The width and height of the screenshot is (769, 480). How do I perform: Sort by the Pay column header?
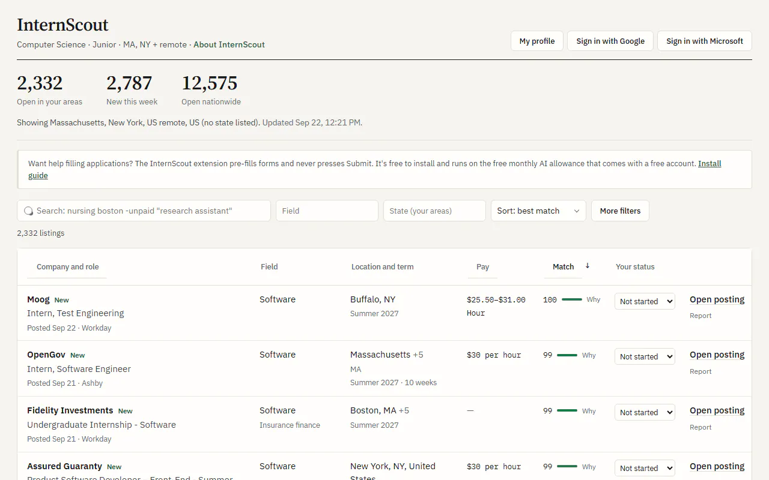pos(482,267)
